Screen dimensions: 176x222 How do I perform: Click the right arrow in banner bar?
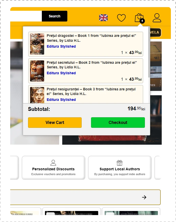[x=144, y=197]
